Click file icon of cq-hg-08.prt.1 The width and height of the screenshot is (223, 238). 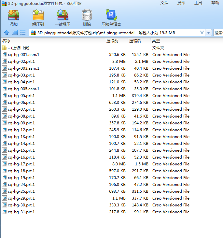(x=5, y=116)
